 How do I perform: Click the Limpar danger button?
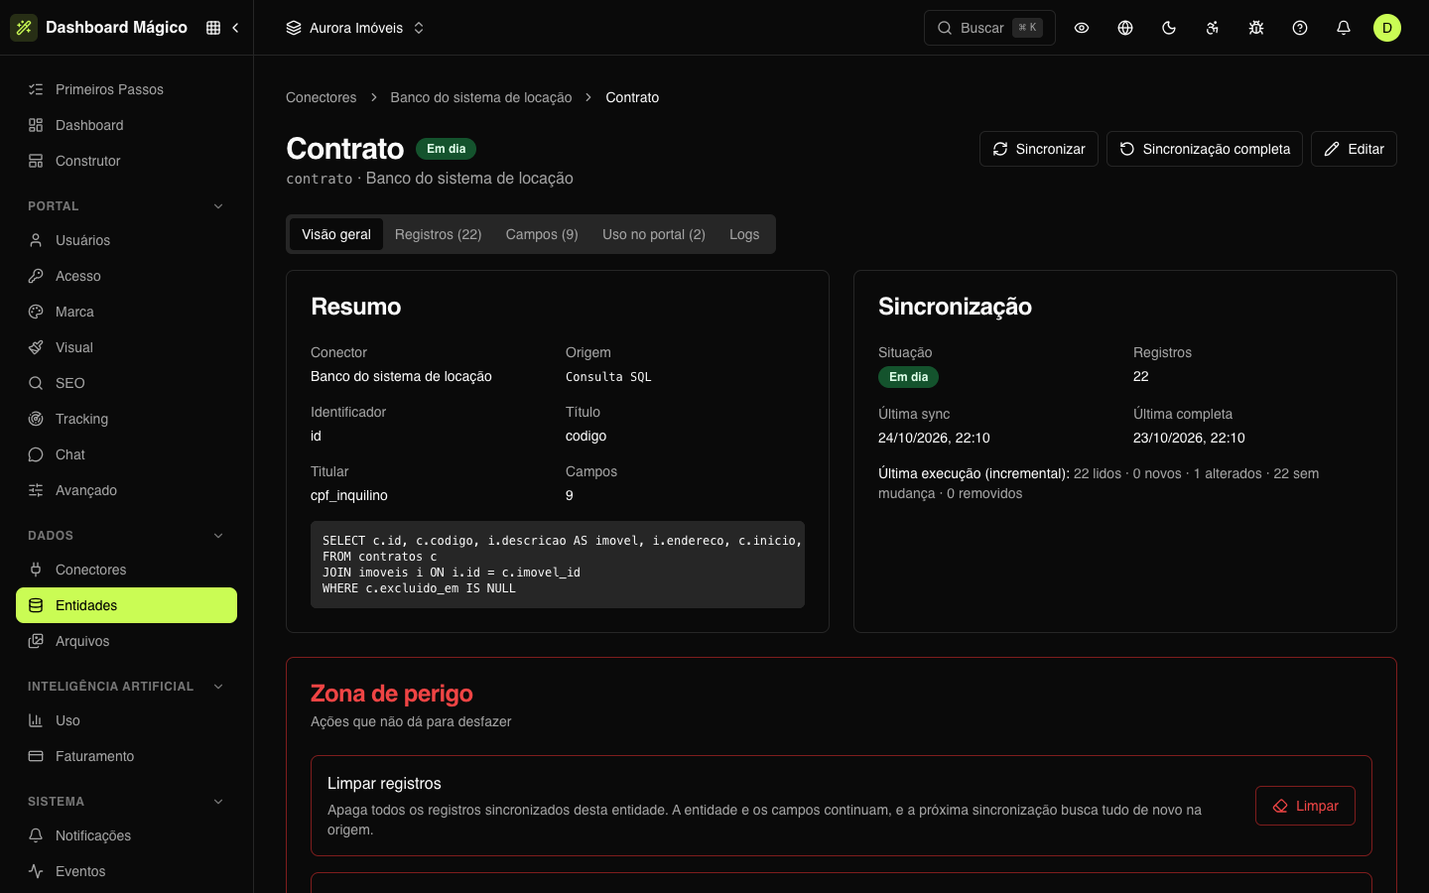[x=1305, y=806]
